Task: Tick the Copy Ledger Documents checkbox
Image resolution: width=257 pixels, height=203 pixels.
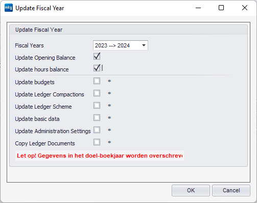Action: (97, 142)
